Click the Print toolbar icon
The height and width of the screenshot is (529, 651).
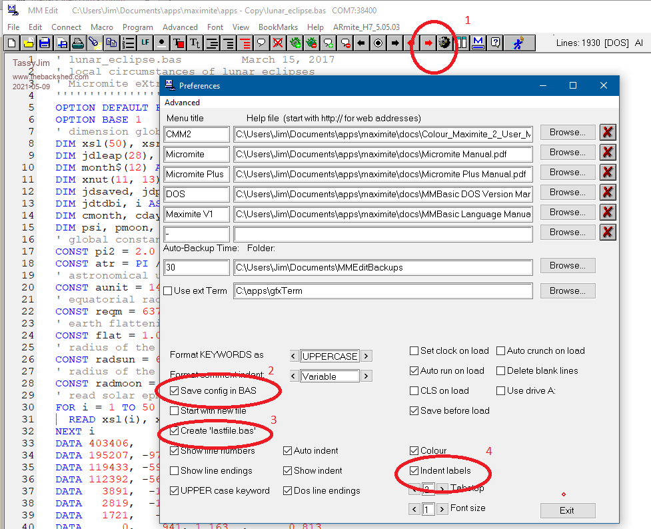[78, 43]
